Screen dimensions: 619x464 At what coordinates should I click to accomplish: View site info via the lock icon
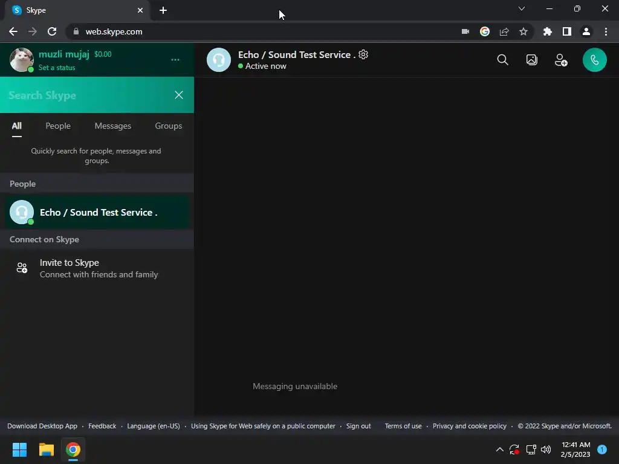[76, 31]
